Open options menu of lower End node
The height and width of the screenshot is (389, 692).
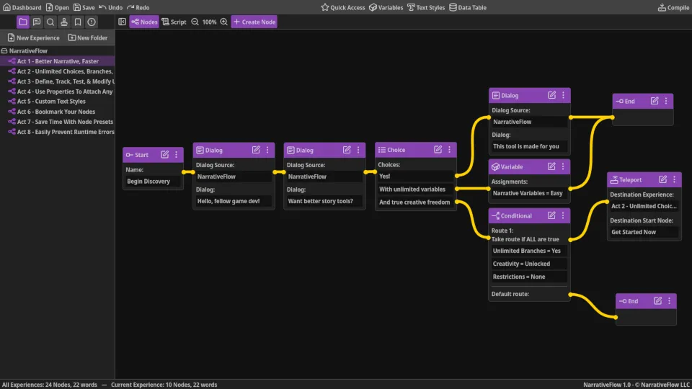669,300
